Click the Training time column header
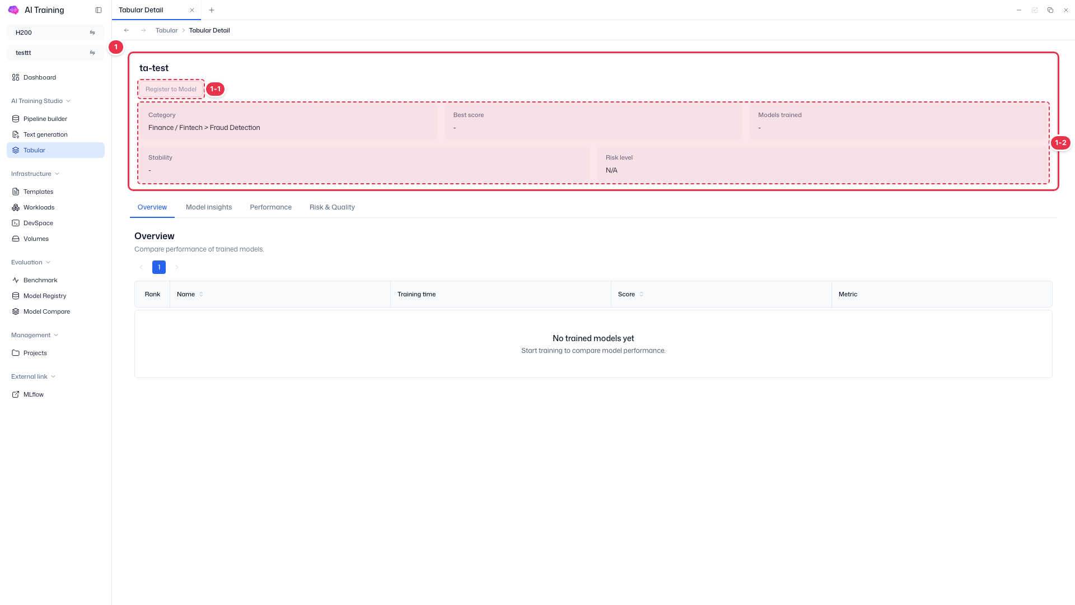The image size is (1075, 605). pyautogui.click(x=501, y=294)
